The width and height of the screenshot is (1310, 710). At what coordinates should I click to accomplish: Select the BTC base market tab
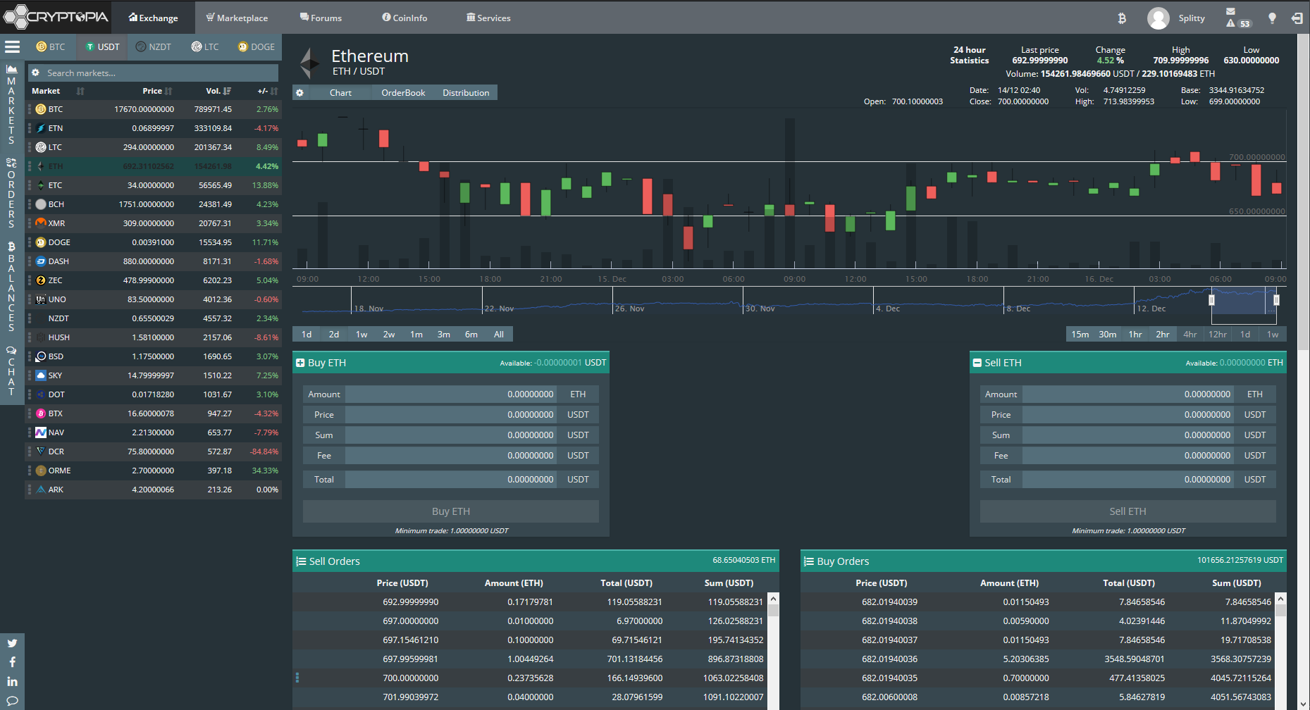pyautogui.click(x=51, y=47)
